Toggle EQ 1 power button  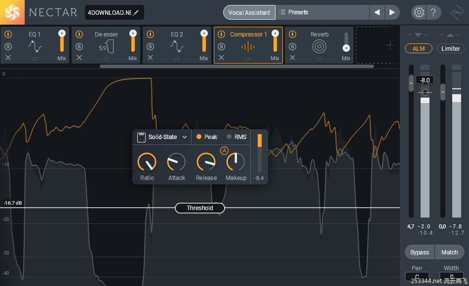tap(8, 35)
